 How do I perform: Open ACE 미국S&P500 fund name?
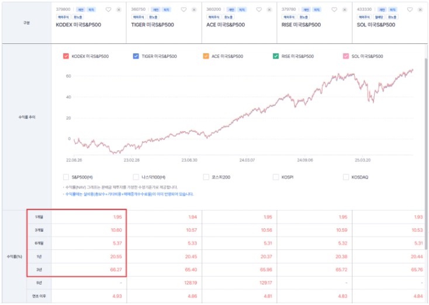[x=226, y=25]
